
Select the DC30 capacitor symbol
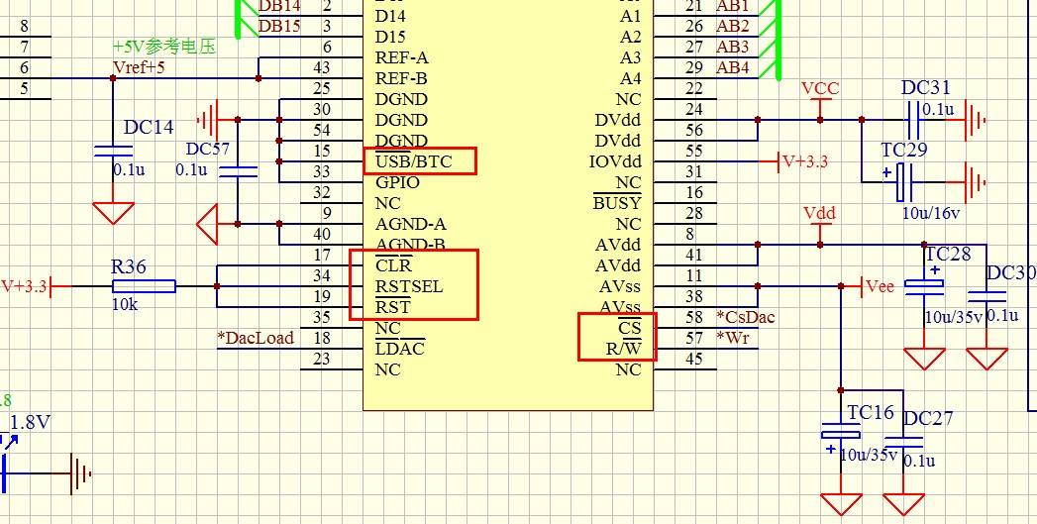(986, 296)
